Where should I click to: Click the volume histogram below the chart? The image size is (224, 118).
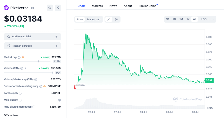(139, 104)
